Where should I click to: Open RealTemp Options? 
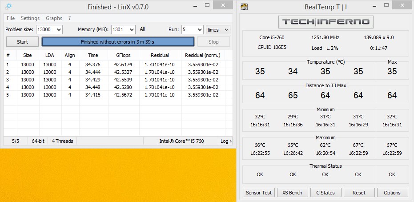(392, 193)
